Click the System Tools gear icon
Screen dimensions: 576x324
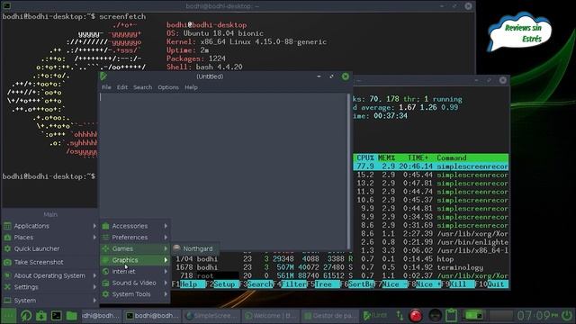[x=106, y=294]
